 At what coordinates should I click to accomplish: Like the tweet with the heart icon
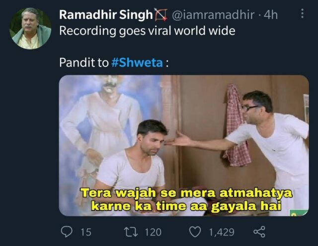pyautogui.click(x=195, y=232)
